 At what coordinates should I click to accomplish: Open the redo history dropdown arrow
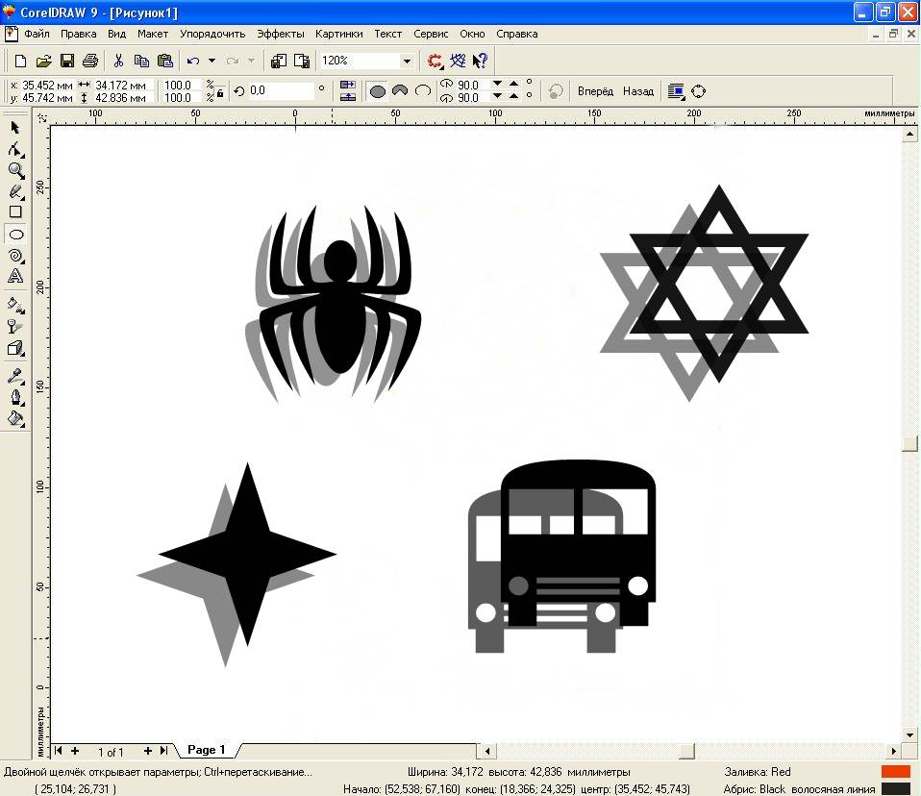[251, 61]
